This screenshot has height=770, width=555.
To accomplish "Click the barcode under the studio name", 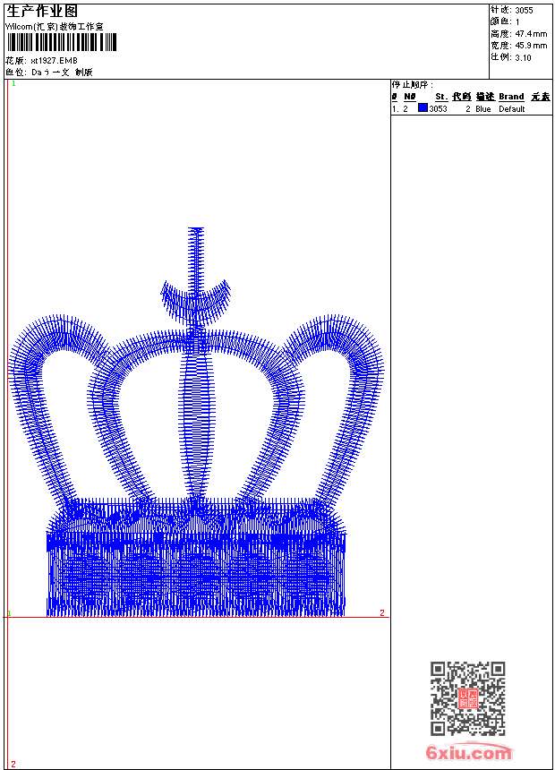I will (x=62, y=42).
